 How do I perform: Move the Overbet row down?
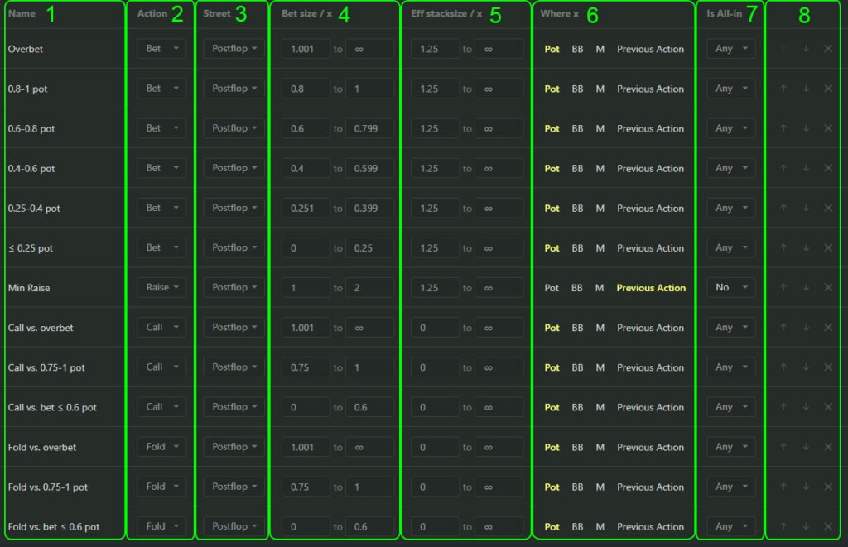coord(806,49)
